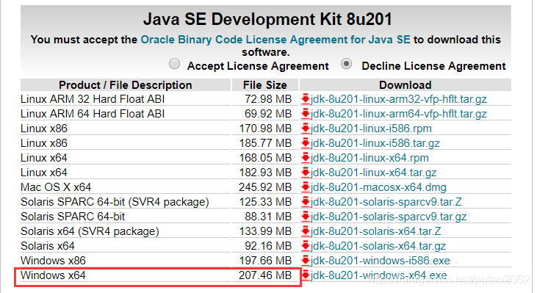
Task: Click Solaris x64 (SVR4 package) label
Action: (x=90, y=232)
